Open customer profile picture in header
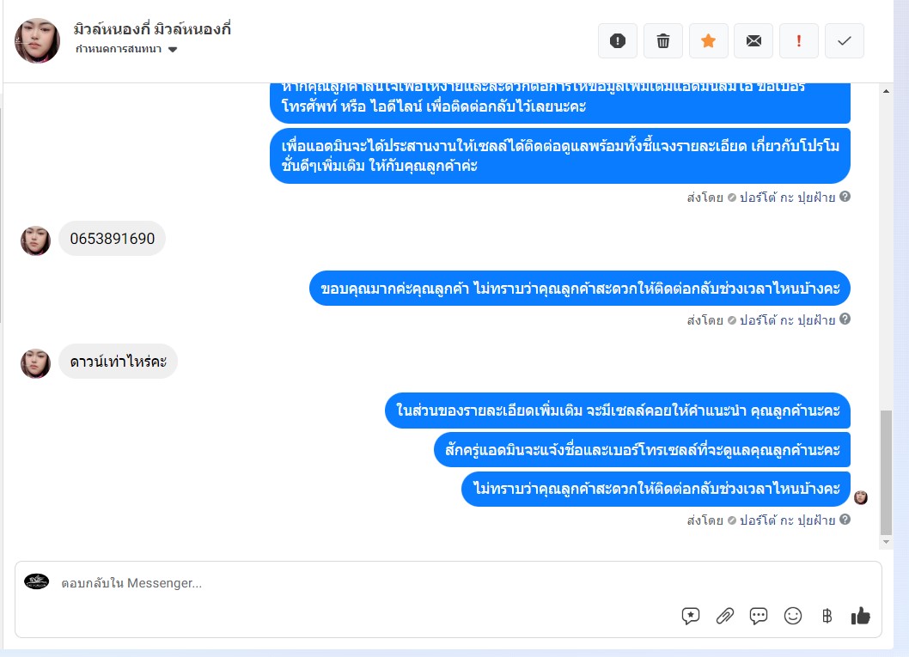Image resolution: width=909 pixels, height=657 pixels. pyautogui.click(x=37, y=40)
